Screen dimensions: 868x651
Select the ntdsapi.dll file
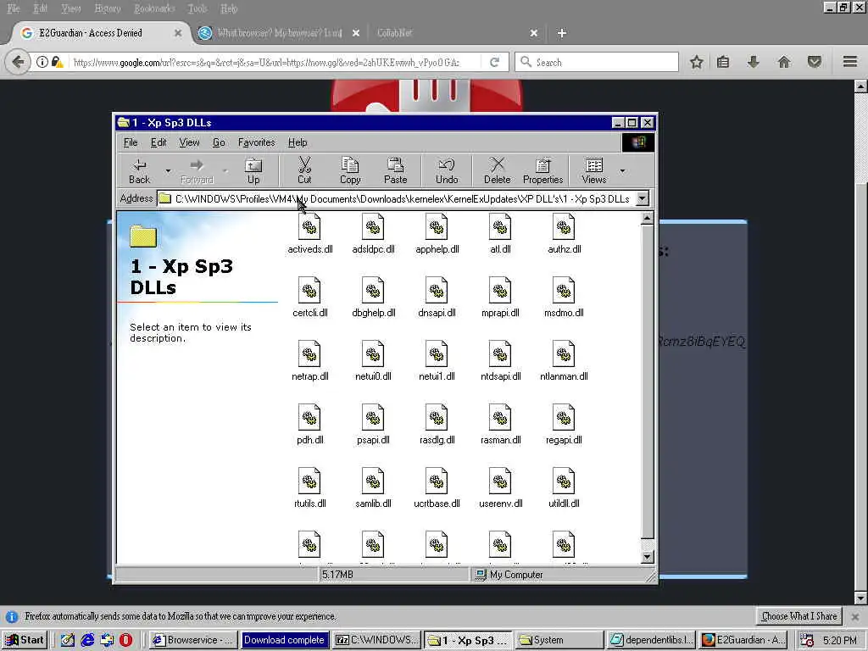pos(500,361)
